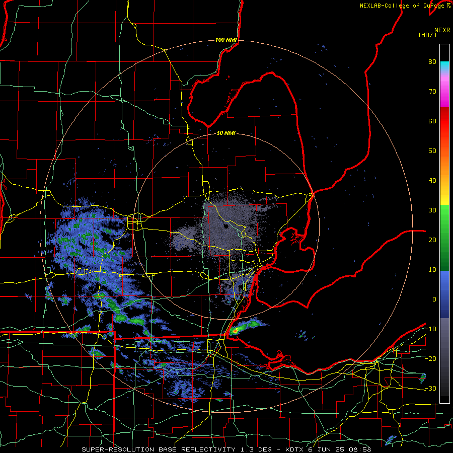This screenshot has height=453, width=453.
Task: Click the 0 value on the dBZ scale
Action: coord(434,299)
